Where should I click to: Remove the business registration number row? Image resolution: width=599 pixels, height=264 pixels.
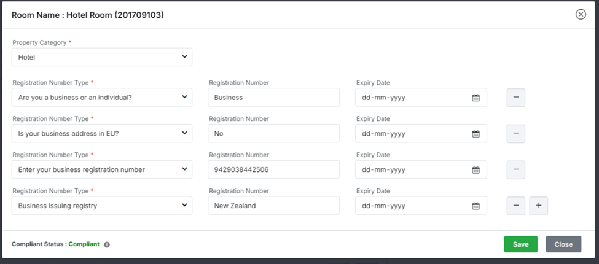tap(515, 170)
